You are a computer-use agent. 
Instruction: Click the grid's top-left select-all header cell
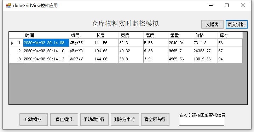coord(16,35)
